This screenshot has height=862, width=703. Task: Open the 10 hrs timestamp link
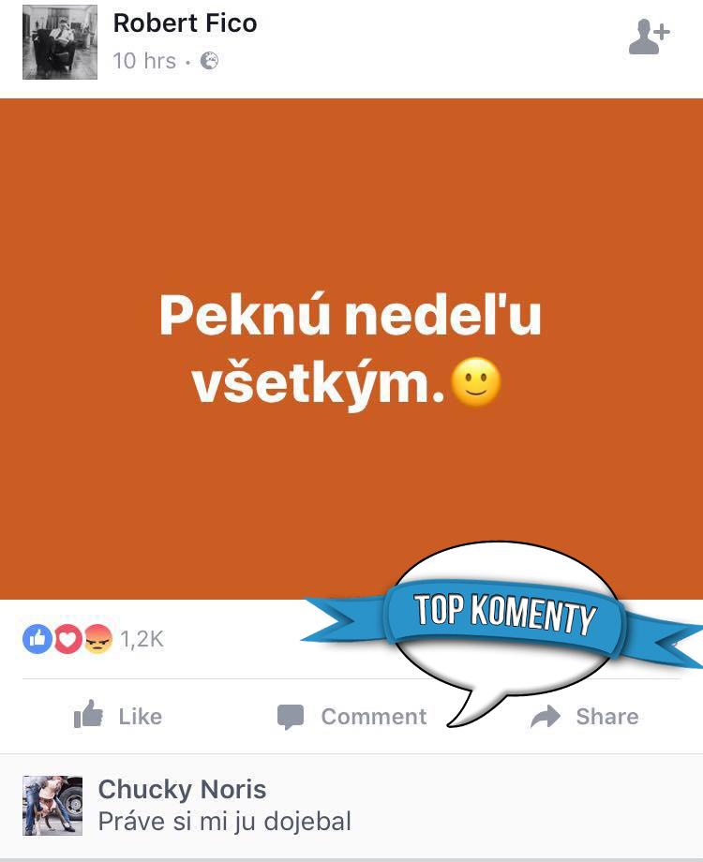click(x=144, y=61)
